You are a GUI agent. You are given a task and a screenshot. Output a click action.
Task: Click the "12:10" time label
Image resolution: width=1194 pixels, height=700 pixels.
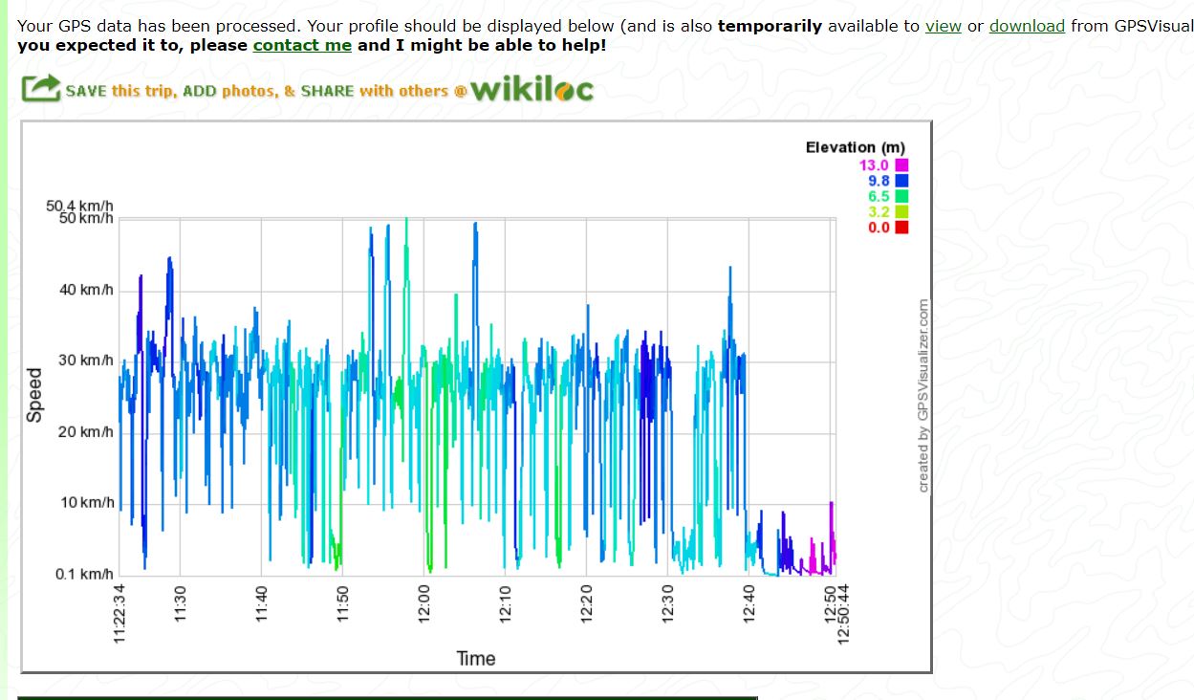[x=505, y=604]
